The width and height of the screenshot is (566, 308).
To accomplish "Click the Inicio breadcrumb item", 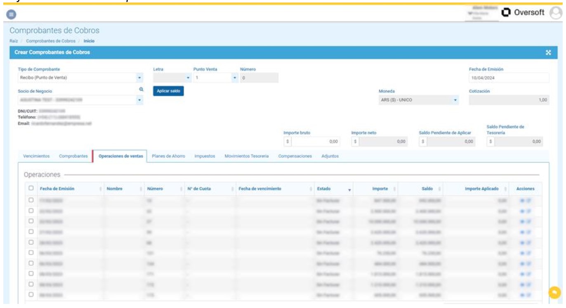I will click(90, 40).
